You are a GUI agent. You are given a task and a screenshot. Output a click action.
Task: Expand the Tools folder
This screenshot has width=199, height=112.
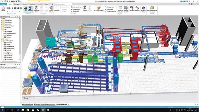(1, 39)
